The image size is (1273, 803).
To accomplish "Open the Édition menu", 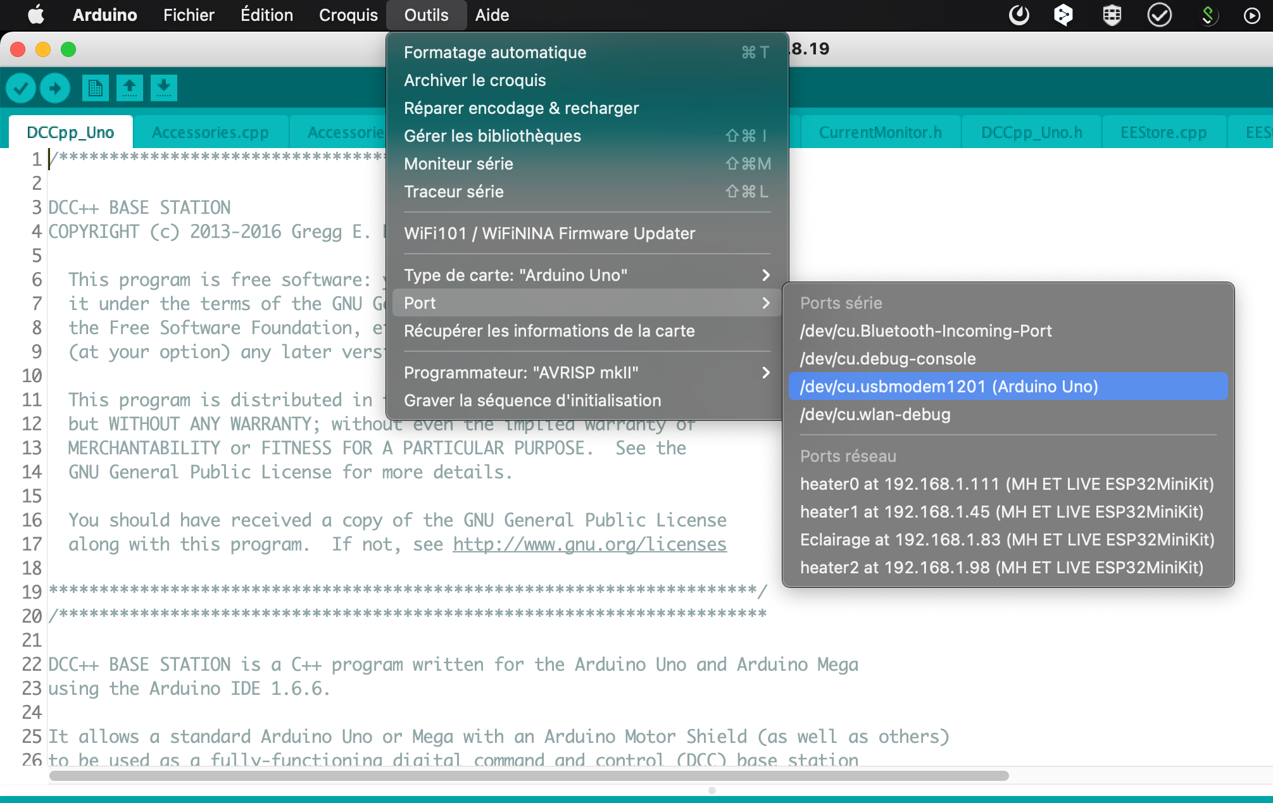I will click(267, 15).
